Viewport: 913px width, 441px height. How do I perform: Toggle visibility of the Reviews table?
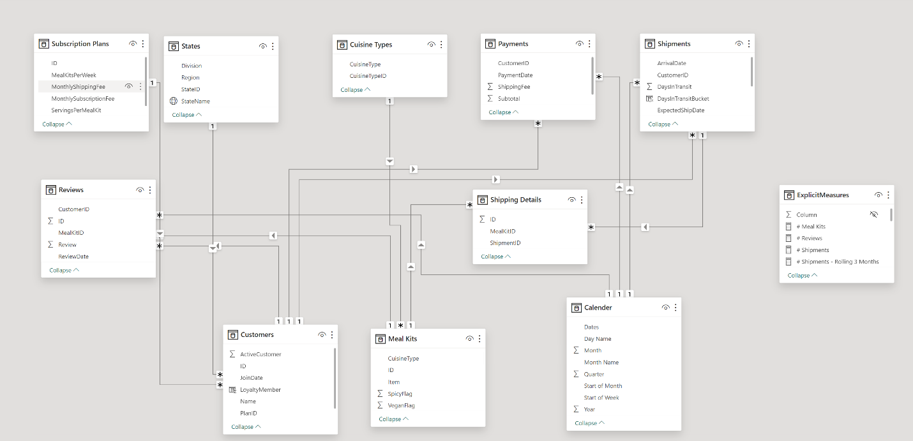[x=140, y=190]
